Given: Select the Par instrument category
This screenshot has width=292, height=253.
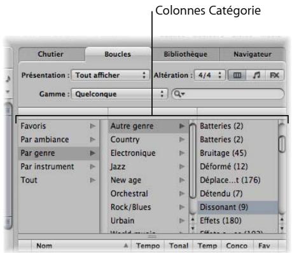Looking at the screenshot, I should pos(59,167).
